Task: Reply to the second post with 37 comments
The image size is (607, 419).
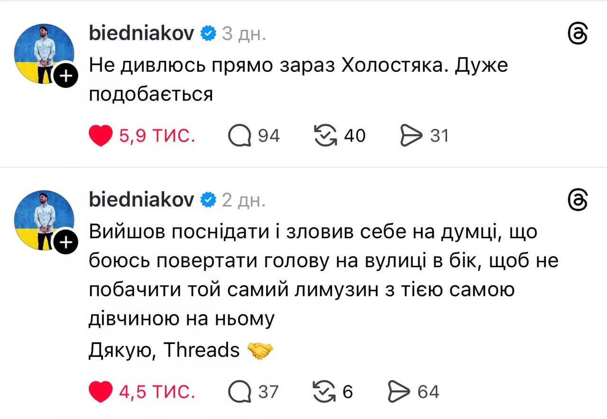Action: pyautogui.click(x=240, y=392)
